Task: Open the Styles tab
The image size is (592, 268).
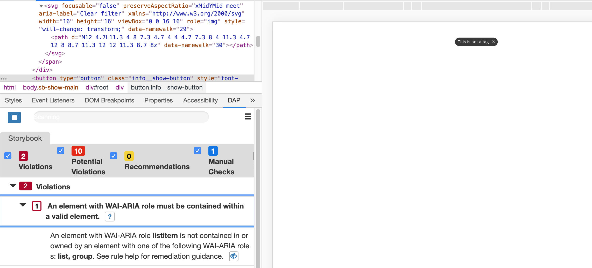Action: (x=13, y=100)
